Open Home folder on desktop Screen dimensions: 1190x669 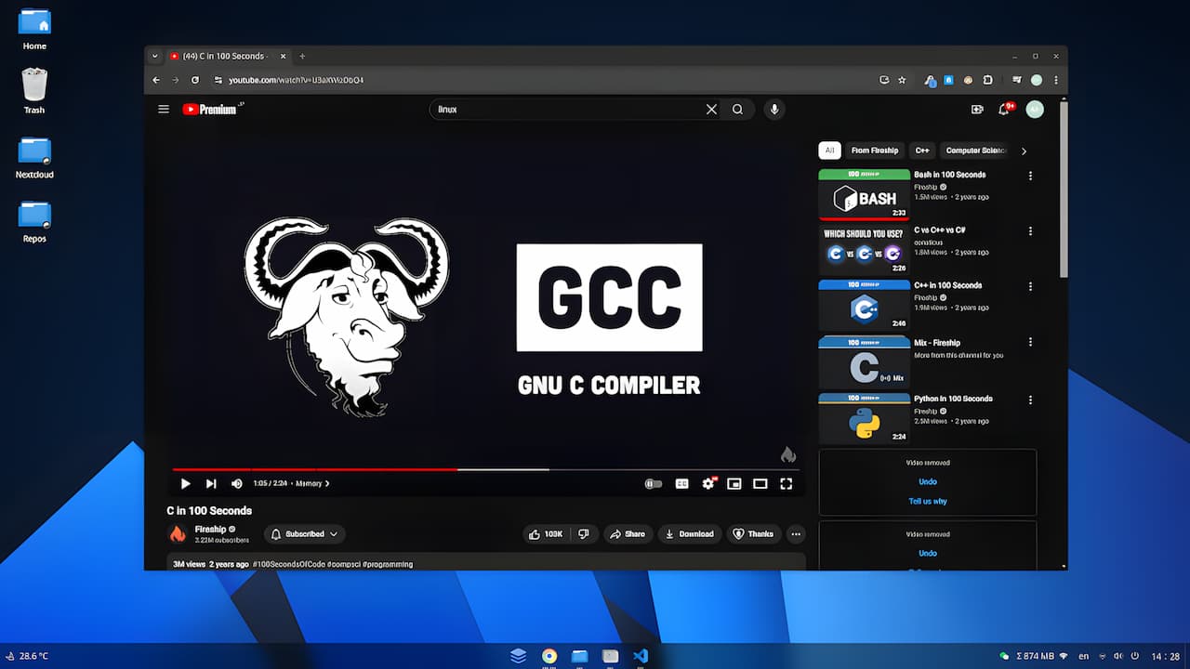(34, 29)
